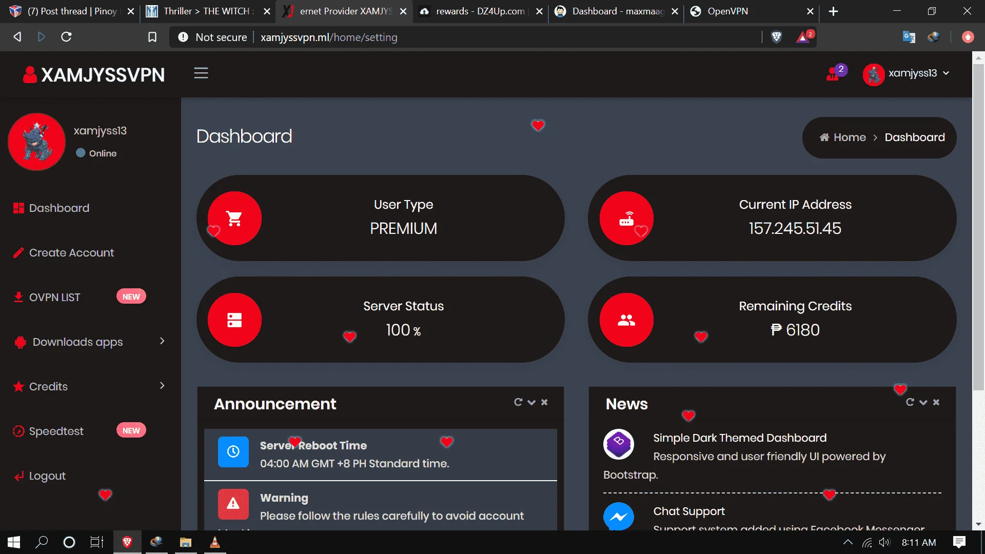
Task: Open the Action Center notifications icon
Action: click(x=959, y=542)
